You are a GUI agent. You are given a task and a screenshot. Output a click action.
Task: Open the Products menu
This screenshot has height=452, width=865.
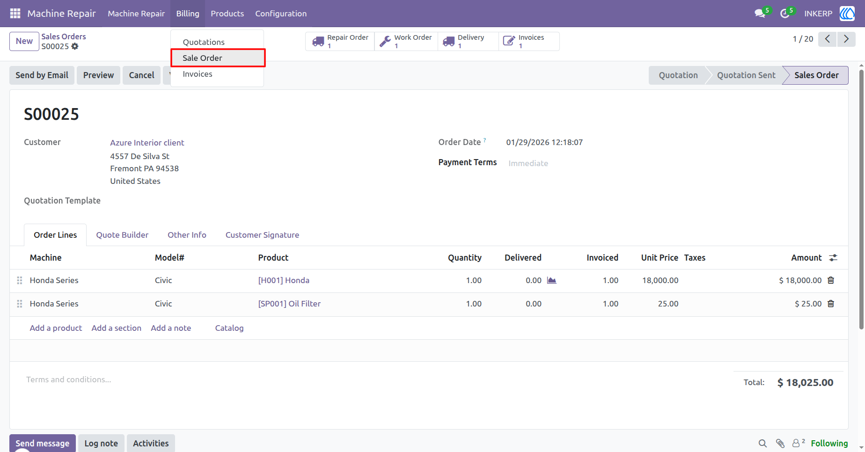227,14
